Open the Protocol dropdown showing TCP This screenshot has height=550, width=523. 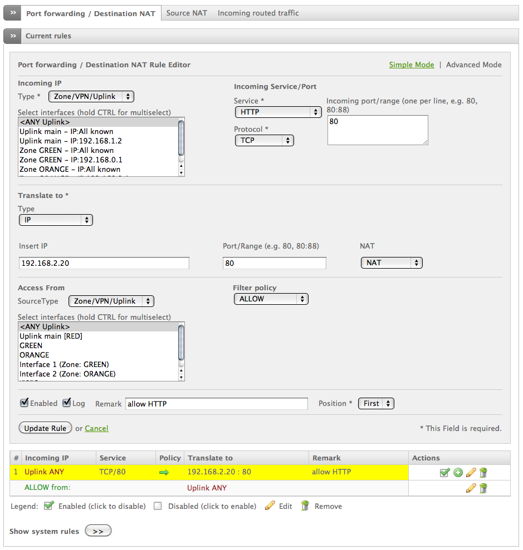point(264,140)
